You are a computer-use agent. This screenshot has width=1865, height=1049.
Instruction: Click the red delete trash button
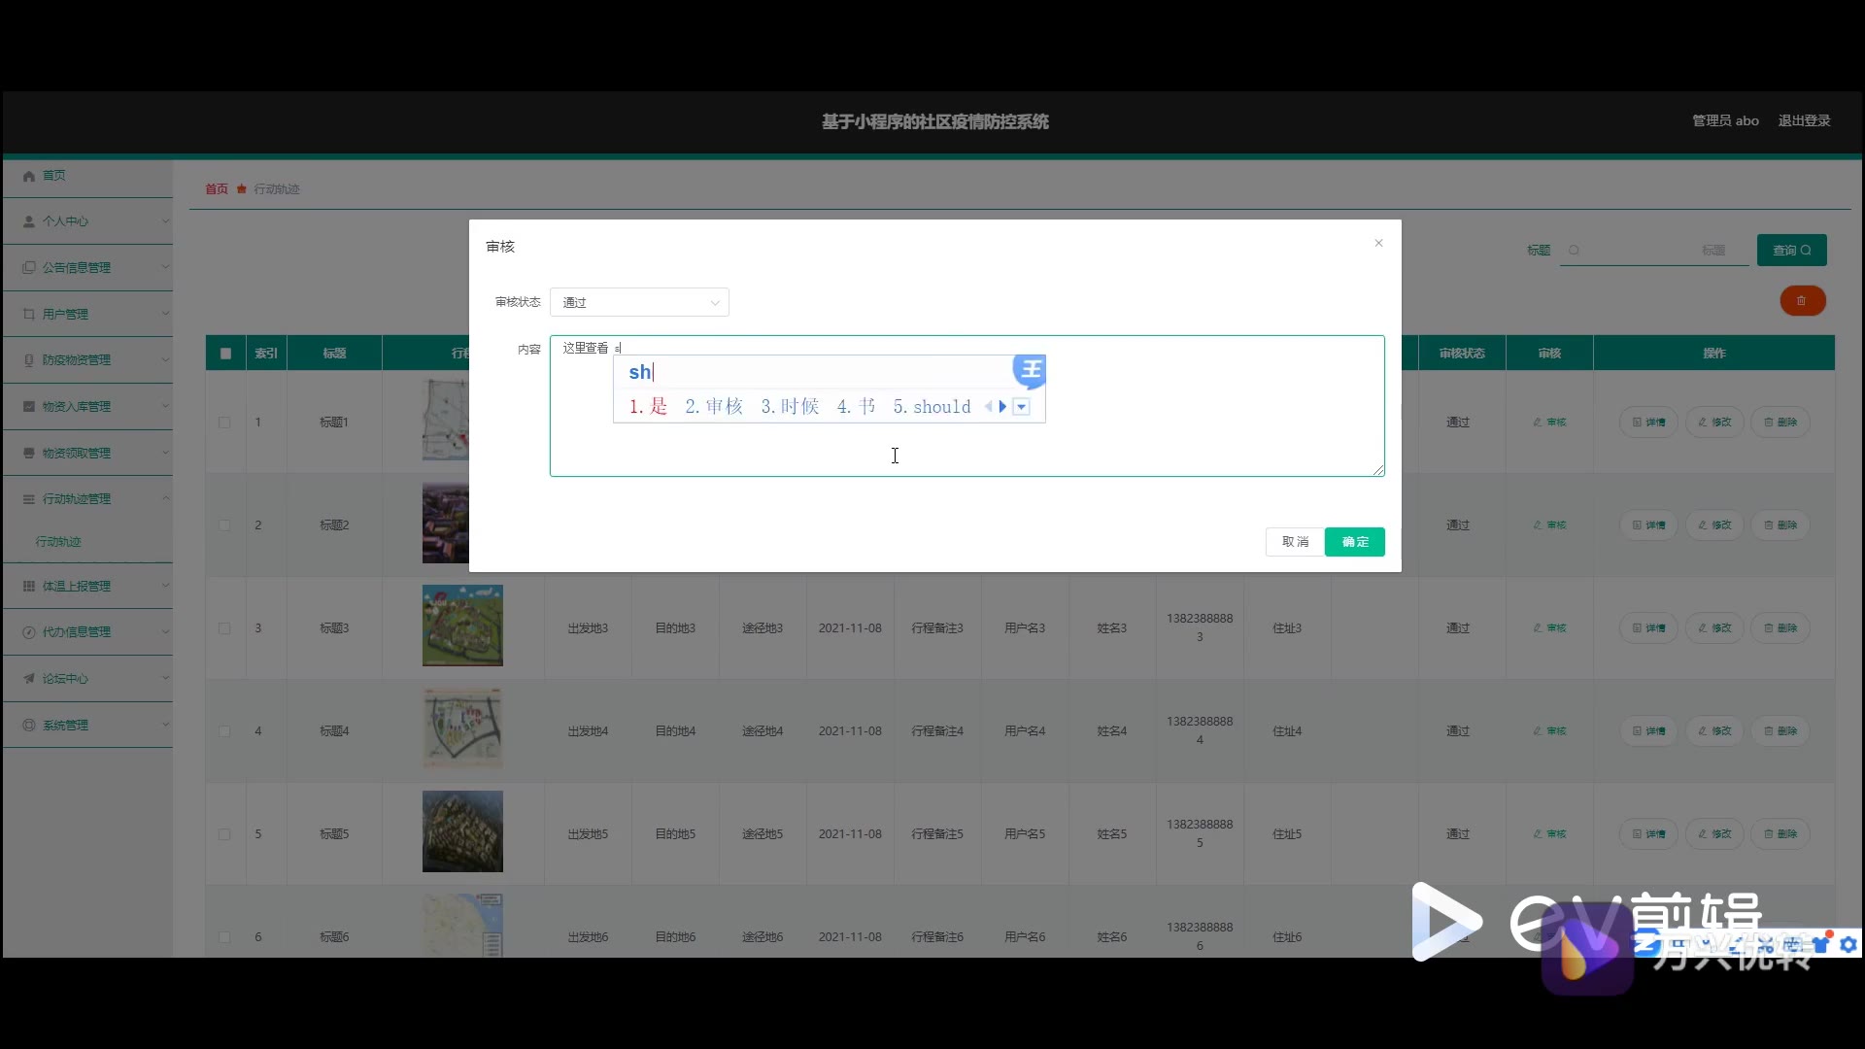(x=1802, y=301)
